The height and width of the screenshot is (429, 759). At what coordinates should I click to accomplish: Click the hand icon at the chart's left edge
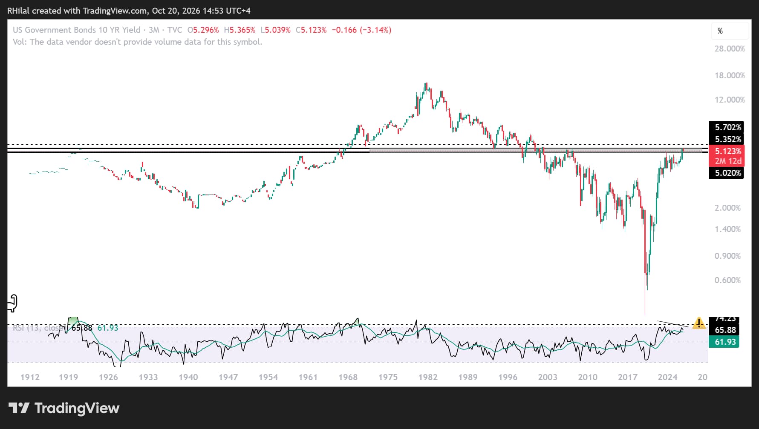click(12, 303)
